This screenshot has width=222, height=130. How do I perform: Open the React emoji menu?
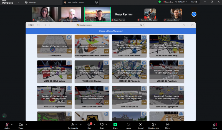102,126
